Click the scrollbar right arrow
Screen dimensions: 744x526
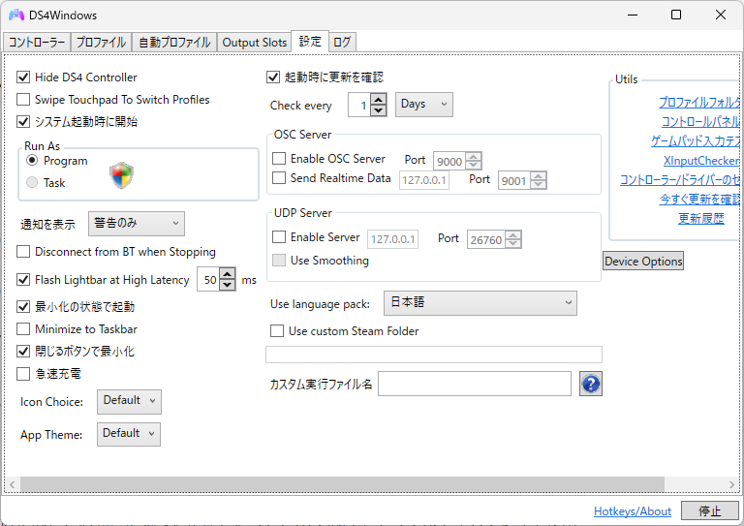click(731, 484)
